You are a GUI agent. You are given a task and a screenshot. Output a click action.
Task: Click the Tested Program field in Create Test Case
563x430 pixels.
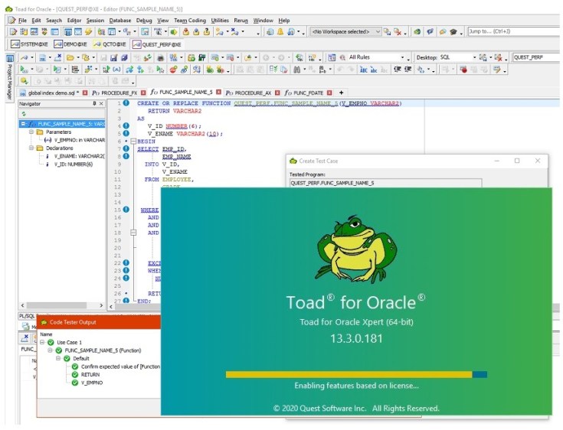(385, 183)
